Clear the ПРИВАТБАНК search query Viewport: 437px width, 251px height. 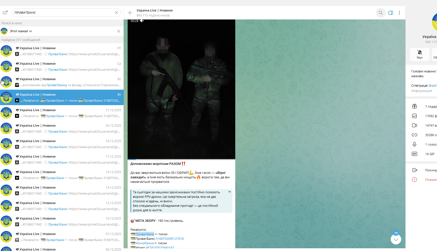coord(116,12)
